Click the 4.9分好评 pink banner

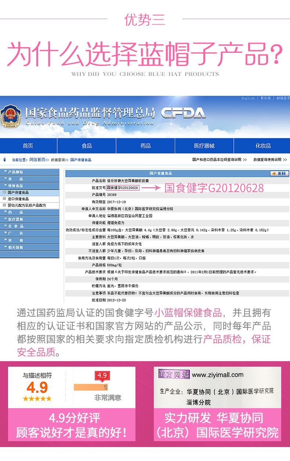pyautogui.click(x=72, y=425)
